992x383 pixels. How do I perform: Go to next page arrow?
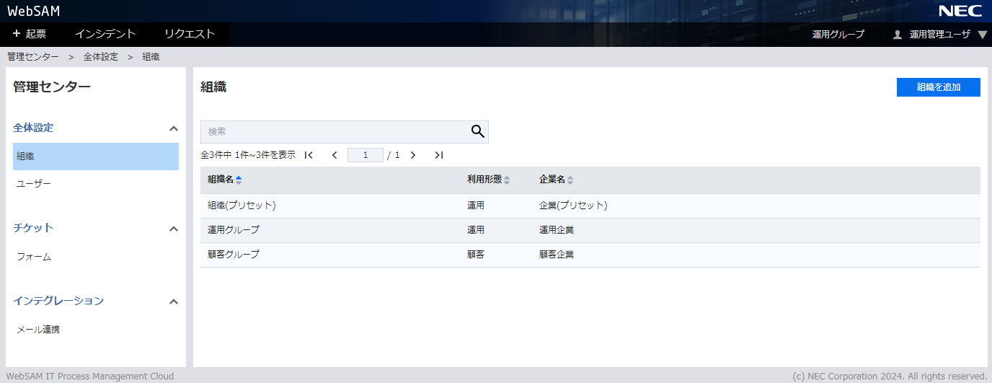pos(413,155)
